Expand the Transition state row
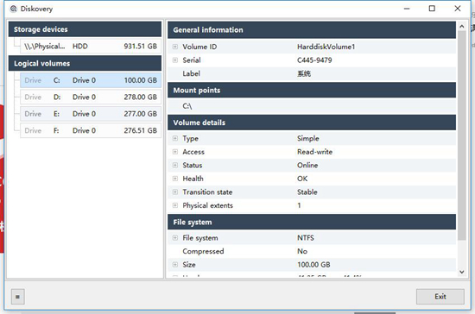The height and width of the screenshot is (314, 475). pos(175,192)
